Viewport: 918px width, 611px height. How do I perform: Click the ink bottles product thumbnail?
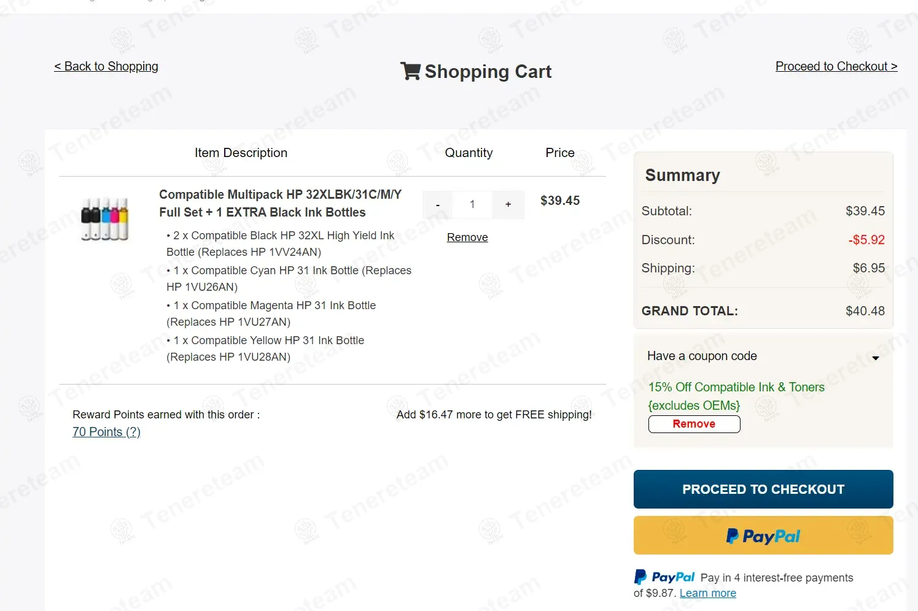105,219
